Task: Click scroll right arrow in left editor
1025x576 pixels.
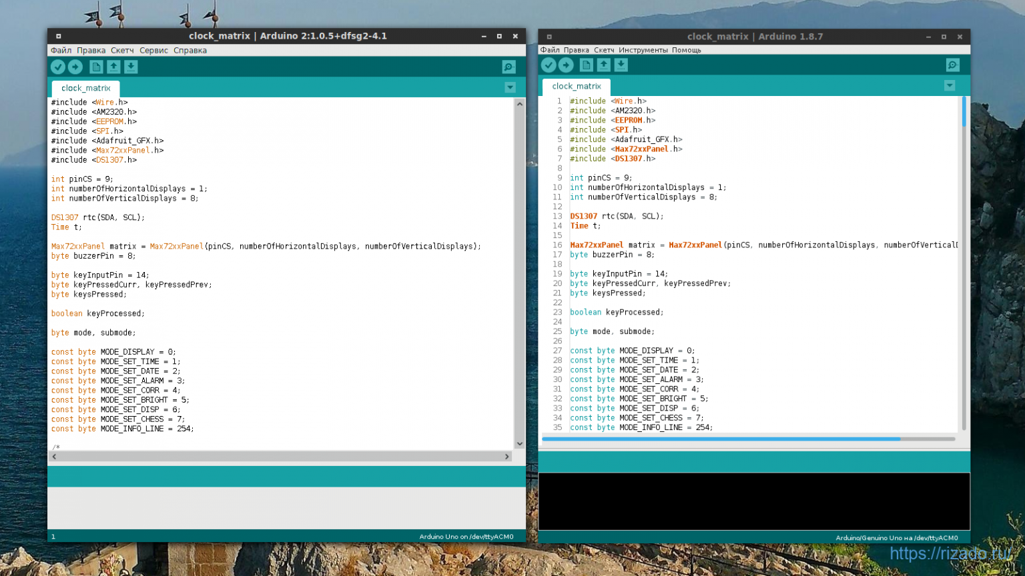Action: pos(507,457)
